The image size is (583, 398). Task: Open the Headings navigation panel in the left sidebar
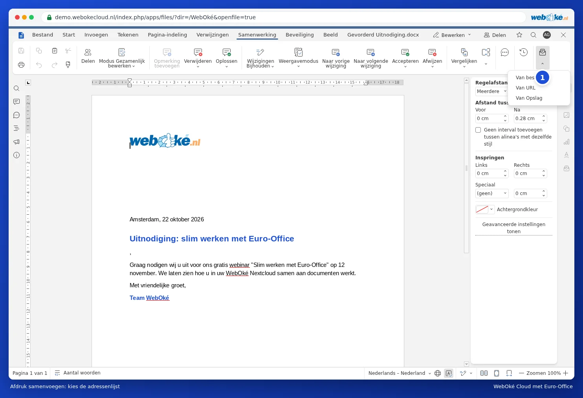click(x=16, y=128)
